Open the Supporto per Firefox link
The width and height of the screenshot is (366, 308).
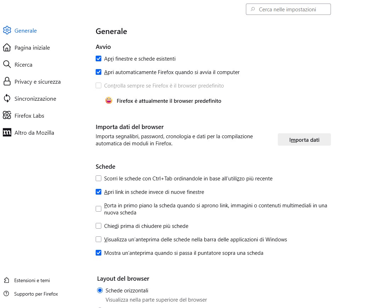pyautogui.click(x=36, y=294)
